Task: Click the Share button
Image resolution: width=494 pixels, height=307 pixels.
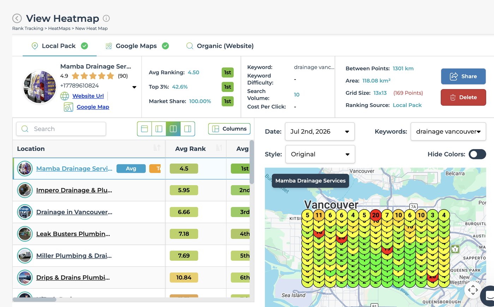Action: [x=463, y=76]
